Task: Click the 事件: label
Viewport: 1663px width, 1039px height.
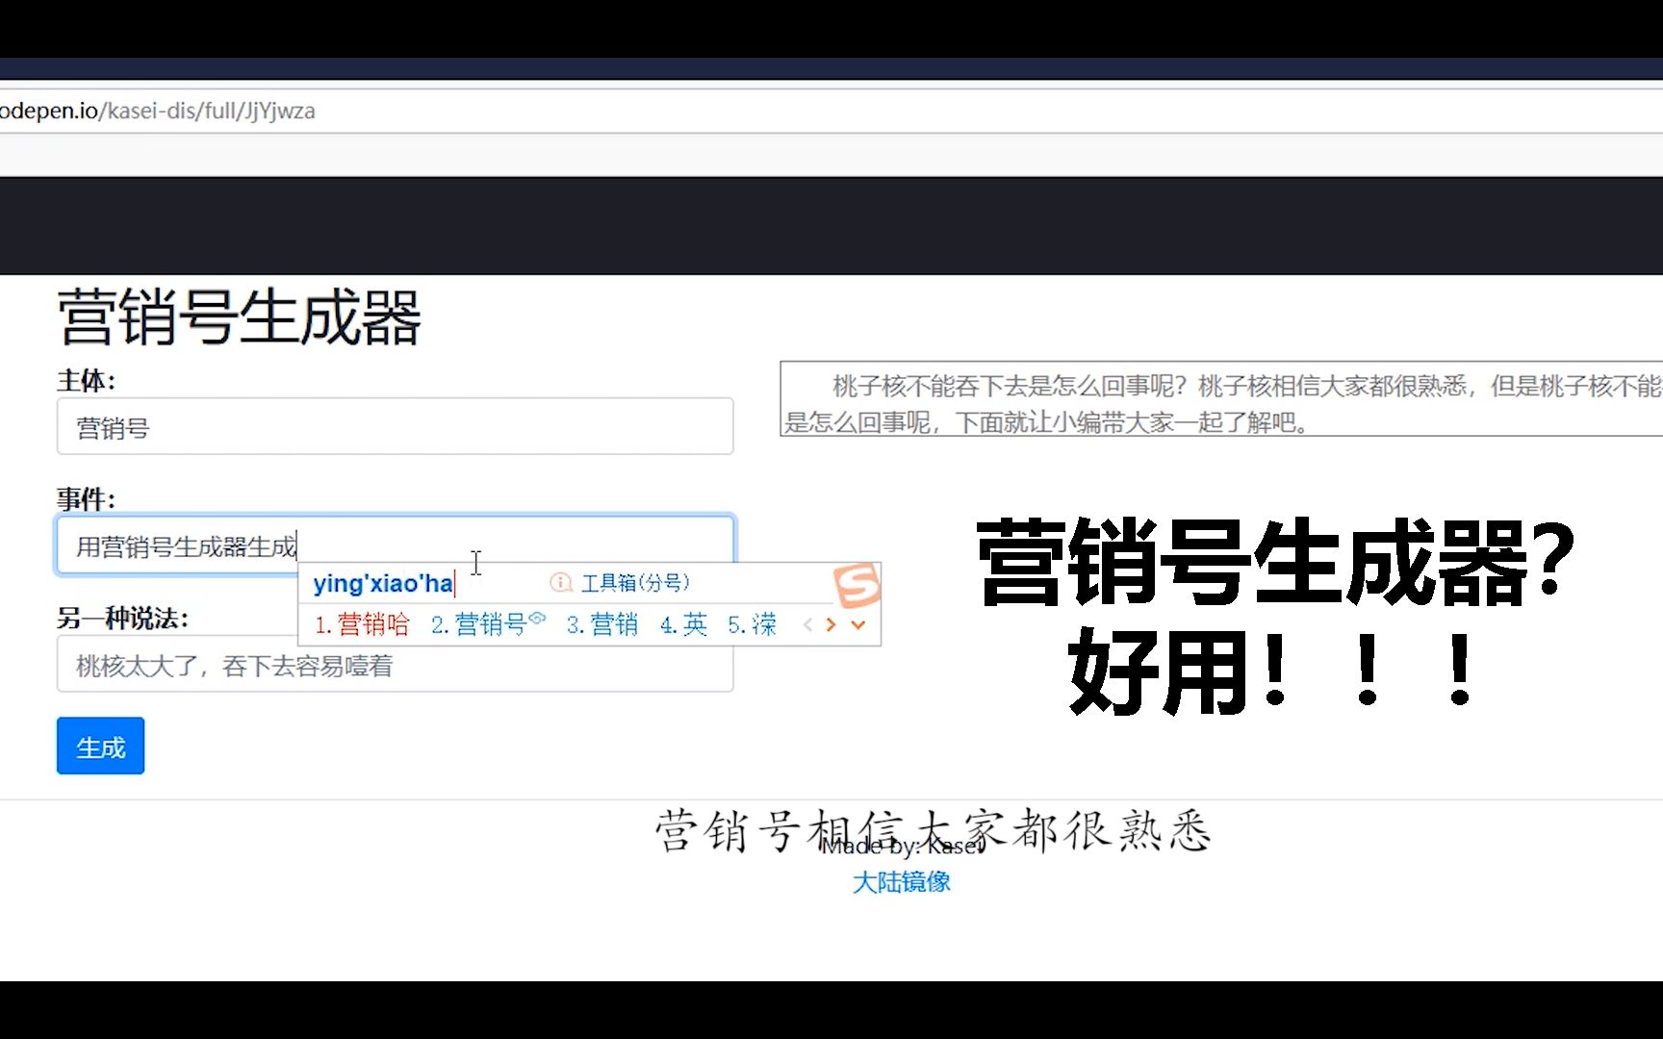Action: point(87,499)
